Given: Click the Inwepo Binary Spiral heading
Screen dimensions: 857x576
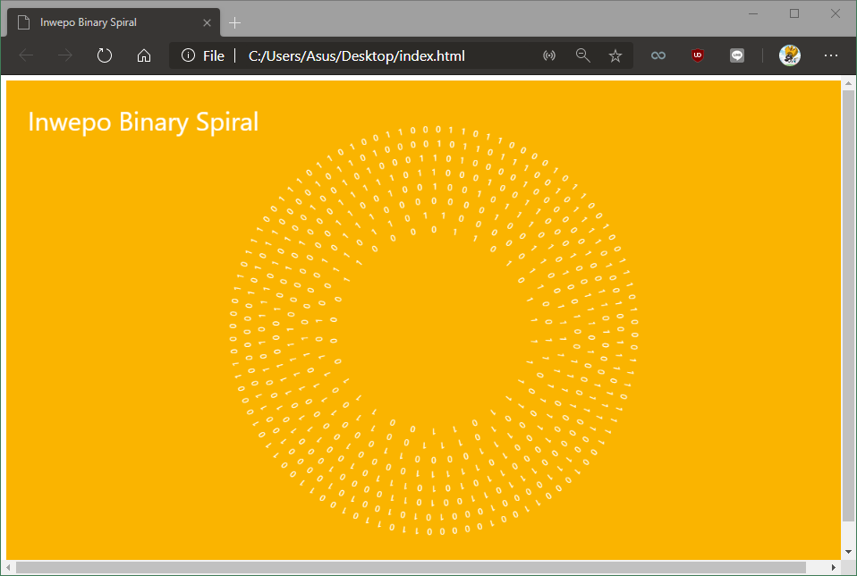Looking at the screenshot, I should 143,122.
